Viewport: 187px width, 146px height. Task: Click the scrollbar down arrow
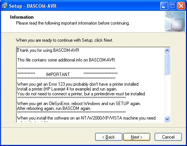167,119
